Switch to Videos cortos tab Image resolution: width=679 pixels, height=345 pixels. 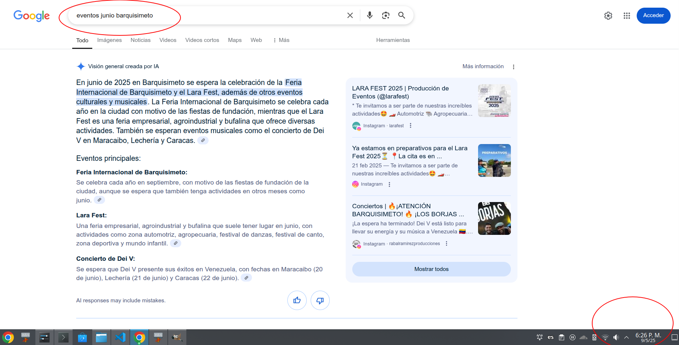click(x=202, y=40)
